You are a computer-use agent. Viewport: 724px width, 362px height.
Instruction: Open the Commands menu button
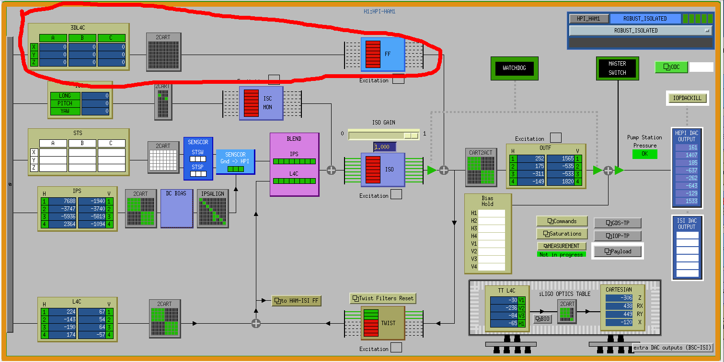tap(562, 221)
